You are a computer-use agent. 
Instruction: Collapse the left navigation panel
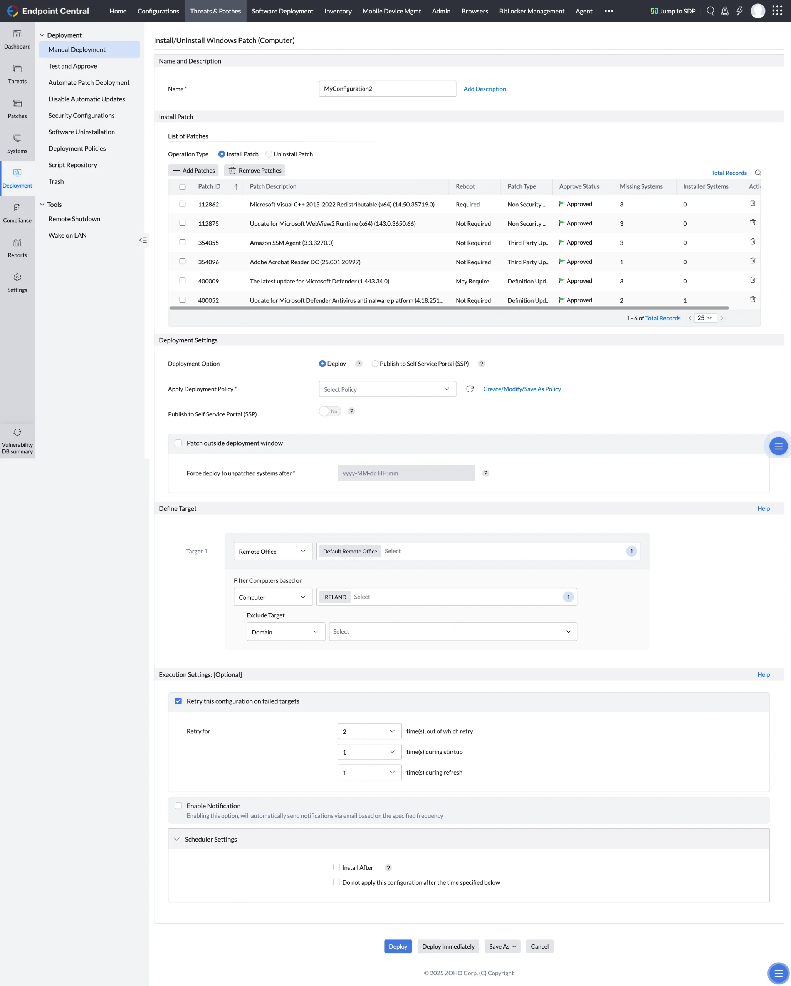pos(143,240)
